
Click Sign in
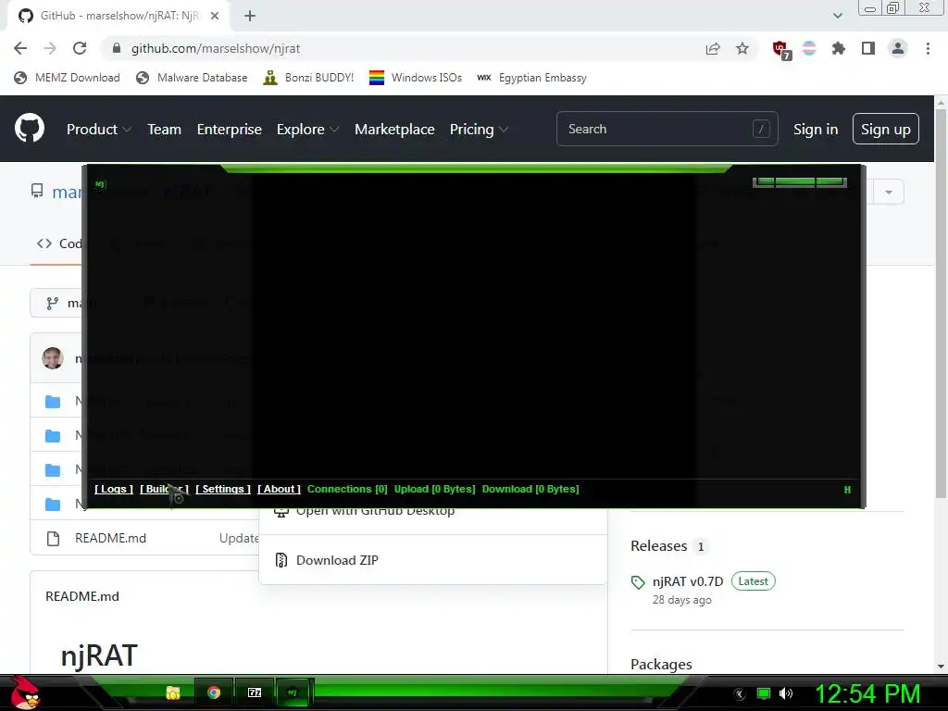tap(815, 130)
